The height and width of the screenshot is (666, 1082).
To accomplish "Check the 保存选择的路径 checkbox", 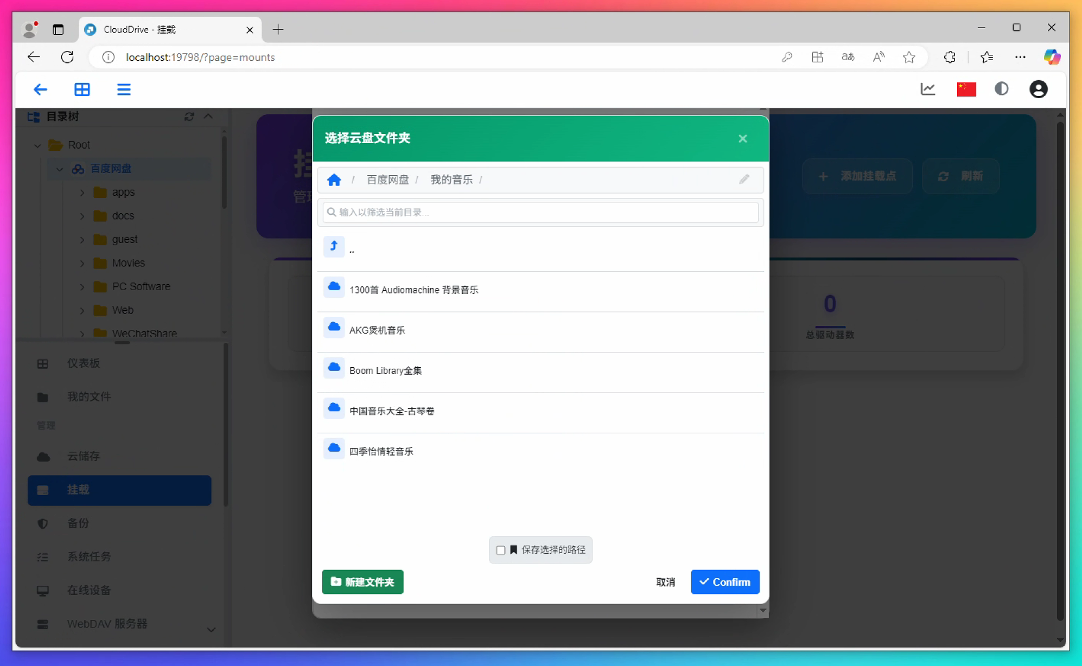I will tap(500, 550).
